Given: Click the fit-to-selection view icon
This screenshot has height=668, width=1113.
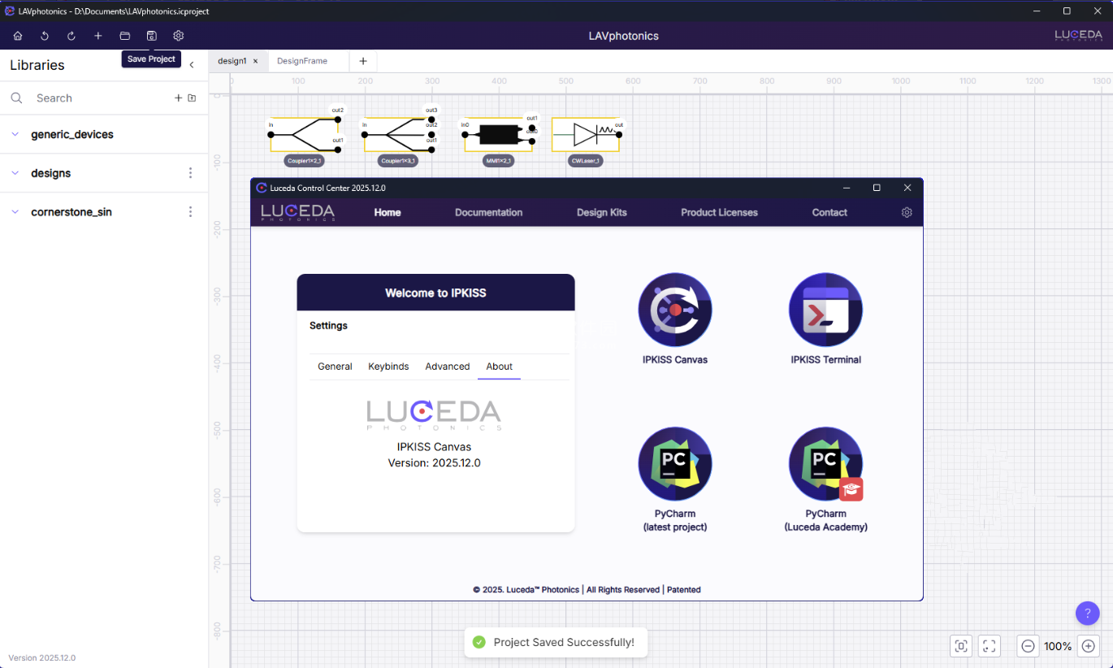Looking at the screenshot, I should pos(961,646).
